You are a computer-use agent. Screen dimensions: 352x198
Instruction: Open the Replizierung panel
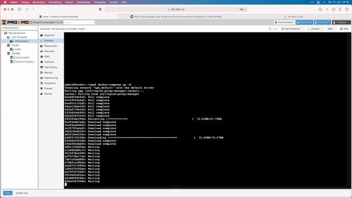(51, 78)
